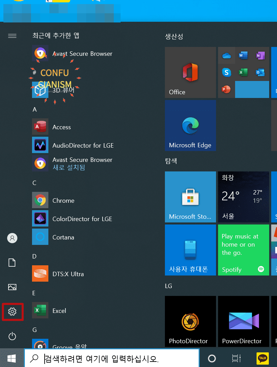Select the 생산성 tile group header
The height and width of the screenshot is (367, 277).
[x=174, y=36]
